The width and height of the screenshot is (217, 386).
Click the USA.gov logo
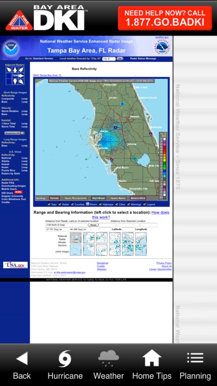pos(15,265)
